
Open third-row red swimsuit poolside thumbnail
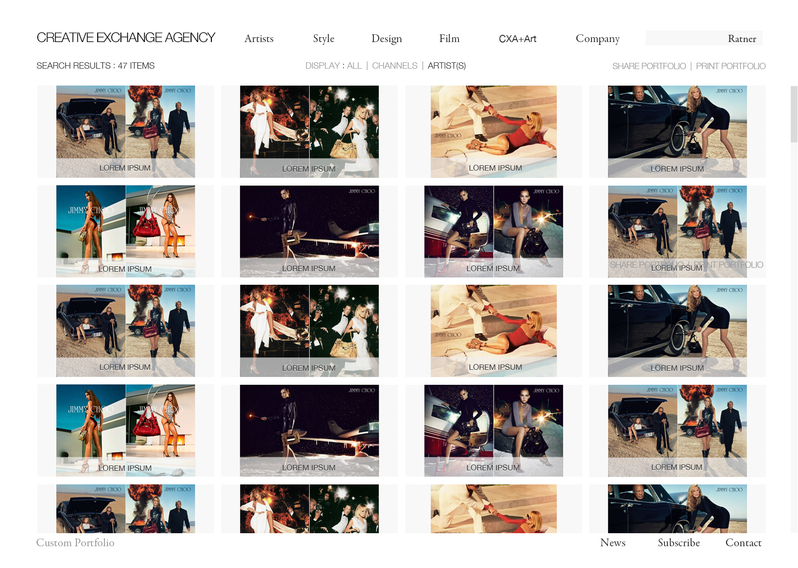click(494, 331)
